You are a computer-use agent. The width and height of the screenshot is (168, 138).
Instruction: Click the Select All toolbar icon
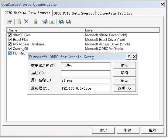[61, 22]
